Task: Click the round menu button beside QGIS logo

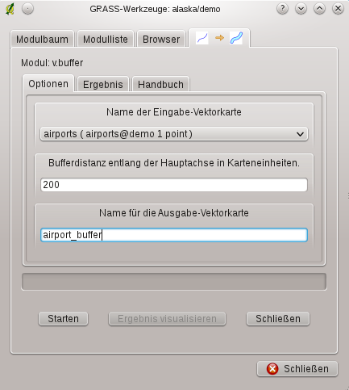Action: point(27,9)
